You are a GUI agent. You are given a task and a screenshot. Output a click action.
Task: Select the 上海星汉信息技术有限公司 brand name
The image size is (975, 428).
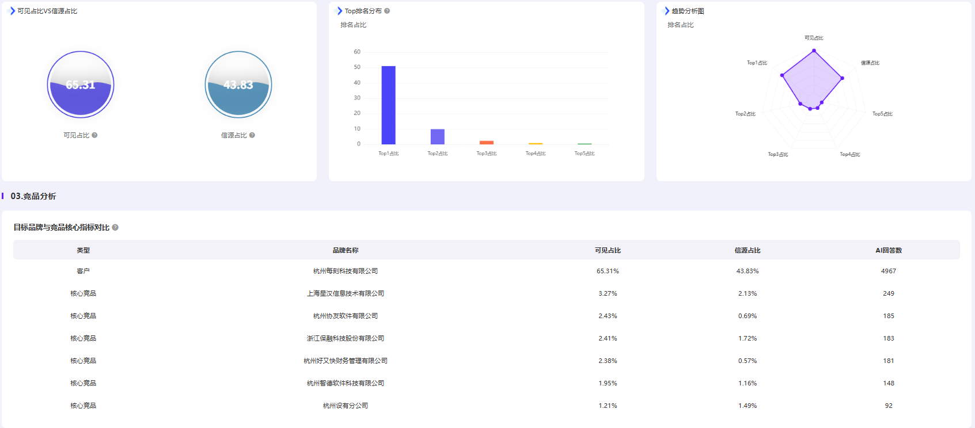(346, 293)
